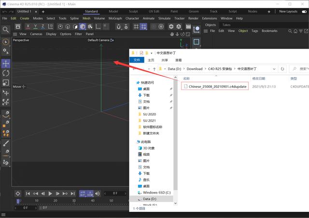This screenshot has height=218, width=309.
Task: Record active objects keyframe
Action: click(18, 193)
